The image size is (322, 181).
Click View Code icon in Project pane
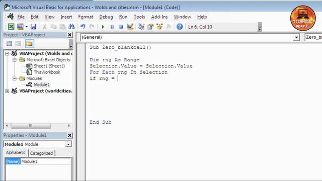tap(9, 44)
